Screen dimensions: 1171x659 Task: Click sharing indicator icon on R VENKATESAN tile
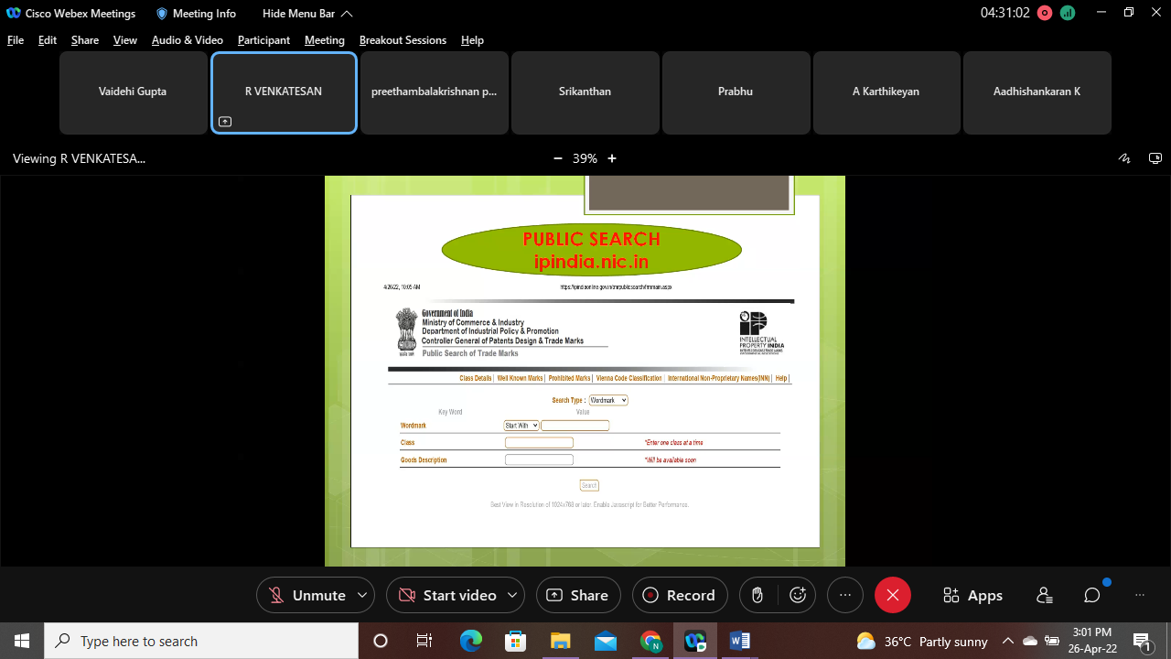click(x=225, y=121)
